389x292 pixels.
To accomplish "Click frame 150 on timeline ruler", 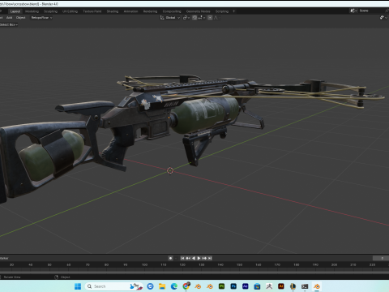I will (x=239, y=264).
